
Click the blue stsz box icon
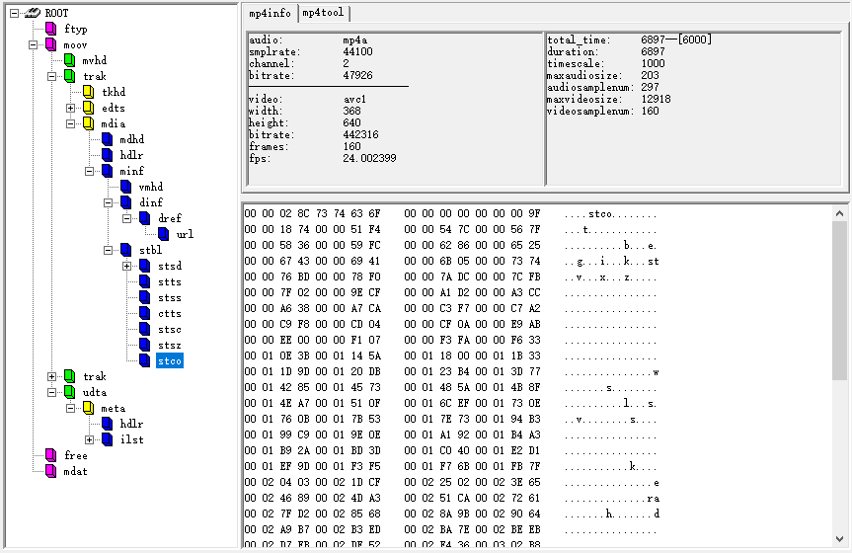[x=144, y=345]
